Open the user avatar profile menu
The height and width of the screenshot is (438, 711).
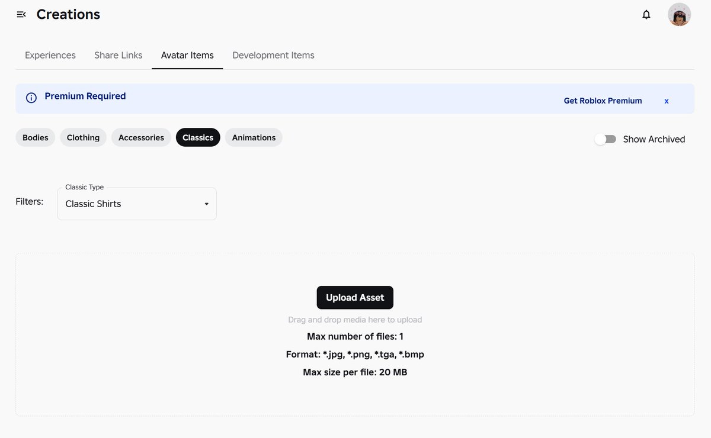pyautogui.click(x=679, y=14)
